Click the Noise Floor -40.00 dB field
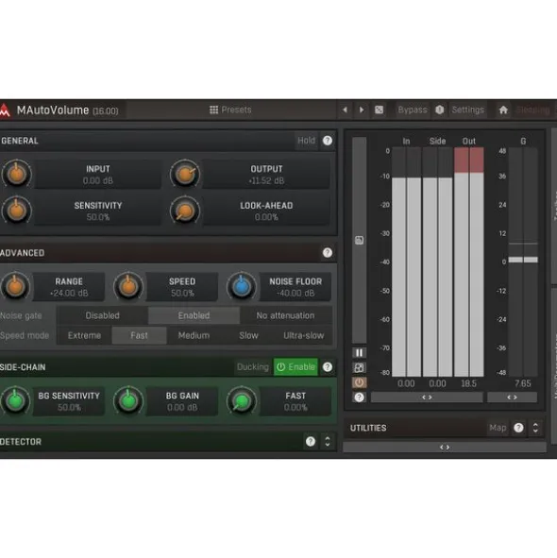 [x=295, y=287]
